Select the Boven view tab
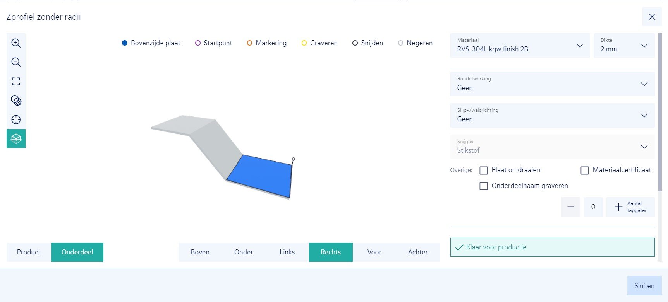 click(x=200, y=252)
